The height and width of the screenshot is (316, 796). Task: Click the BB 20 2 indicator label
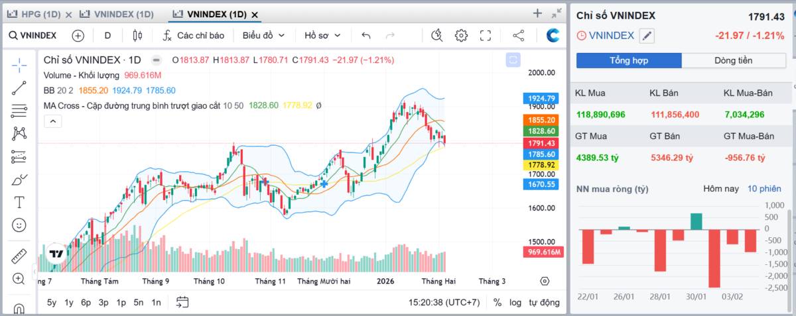tap(58, 90)
